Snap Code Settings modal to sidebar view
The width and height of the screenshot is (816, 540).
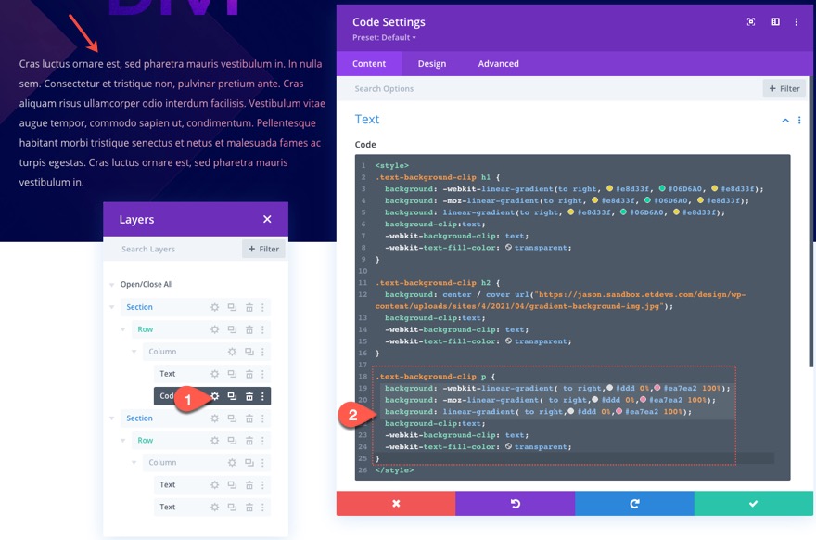coord(775,22)
